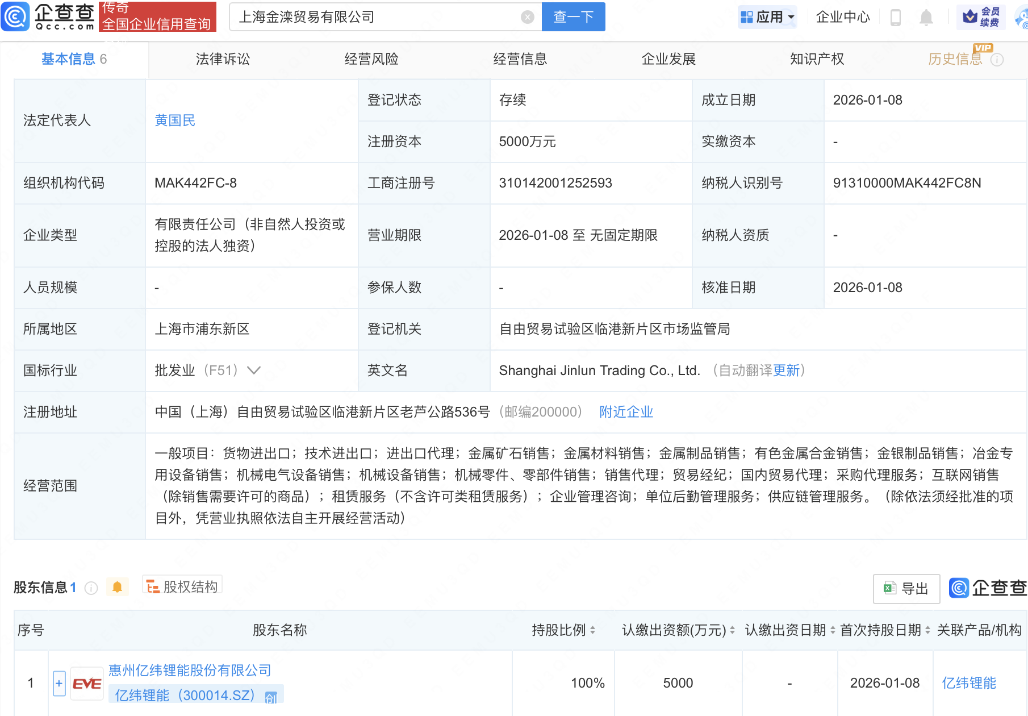This screenshot has width=1028, height=716.
Task: Click the Qcc logo in the header
Action: (x=48, y=16)
